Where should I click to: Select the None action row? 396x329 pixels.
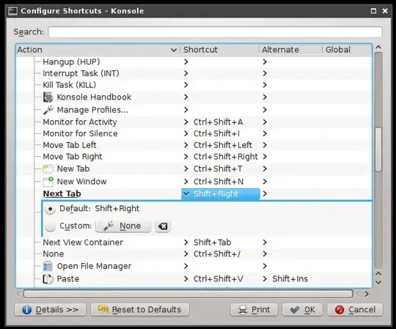coord(194,254)
